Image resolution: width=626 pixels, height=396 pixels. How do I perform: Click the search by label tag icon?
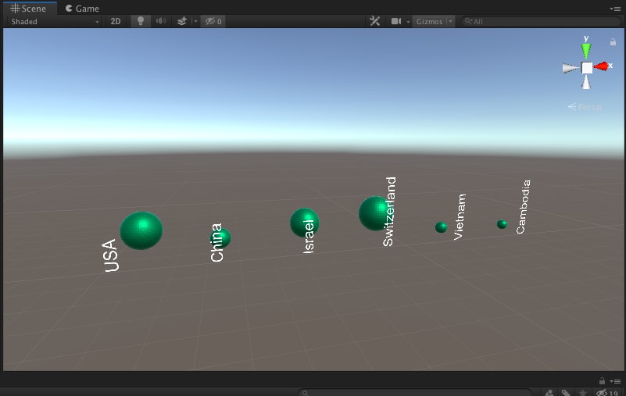(x=566, y=393)
